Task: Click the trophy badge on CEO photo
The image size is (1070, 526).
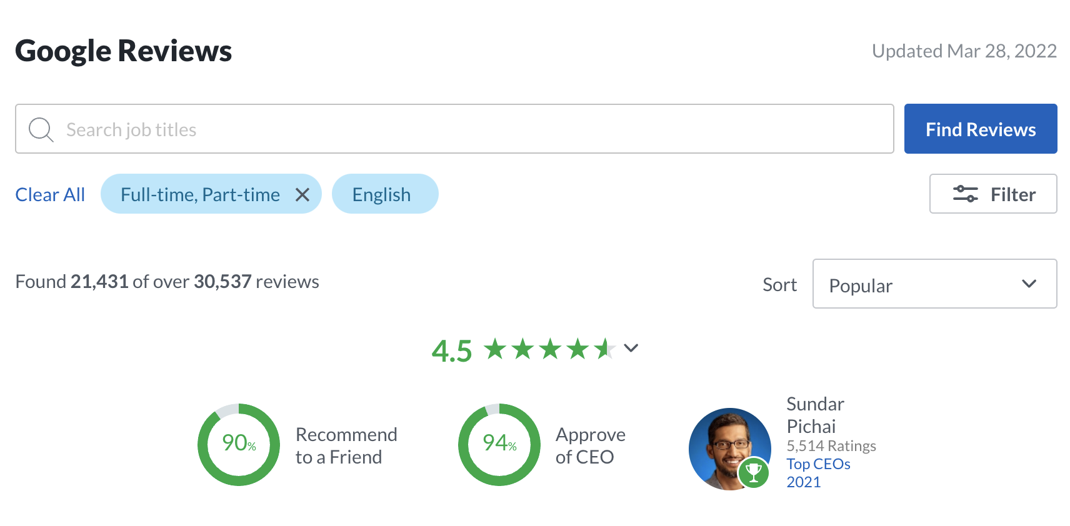Action: pos(754,473)
